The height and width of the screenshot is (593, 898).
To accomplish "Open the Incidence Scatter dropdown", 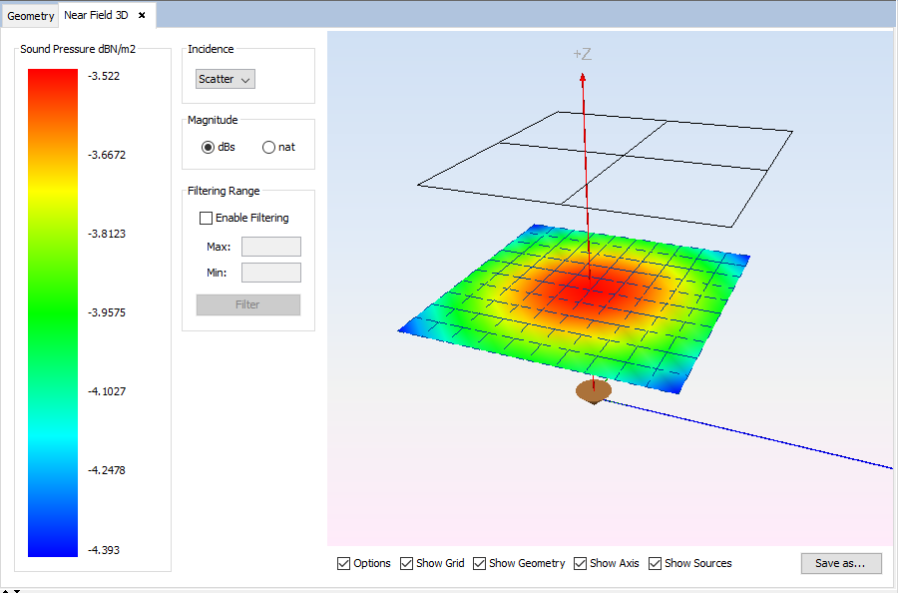I will pyautogui.click(x=225, y=79).
